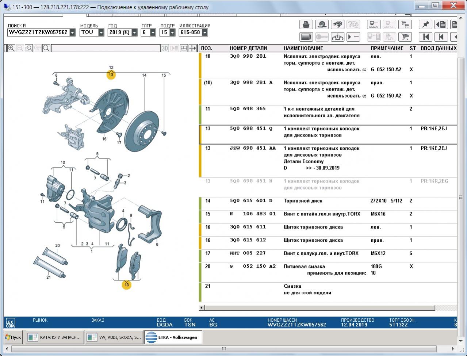Jump to the first illustration icon
This screenshot has width=467, height=356.
click(425, 37)
